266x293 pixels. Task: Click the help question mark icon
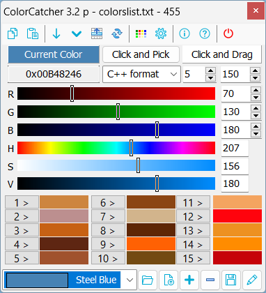[x=205, y=33]
